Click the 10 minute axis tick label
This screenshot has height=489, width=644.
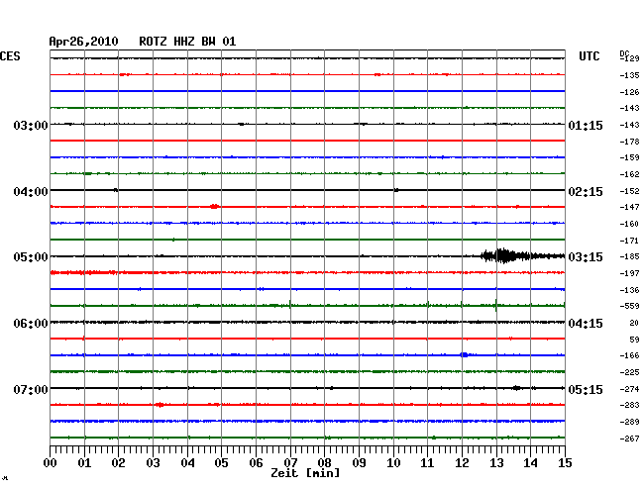pos(393,463)
